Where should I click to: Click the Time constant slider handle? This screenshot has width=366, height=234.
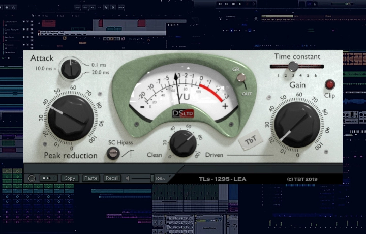293,66
